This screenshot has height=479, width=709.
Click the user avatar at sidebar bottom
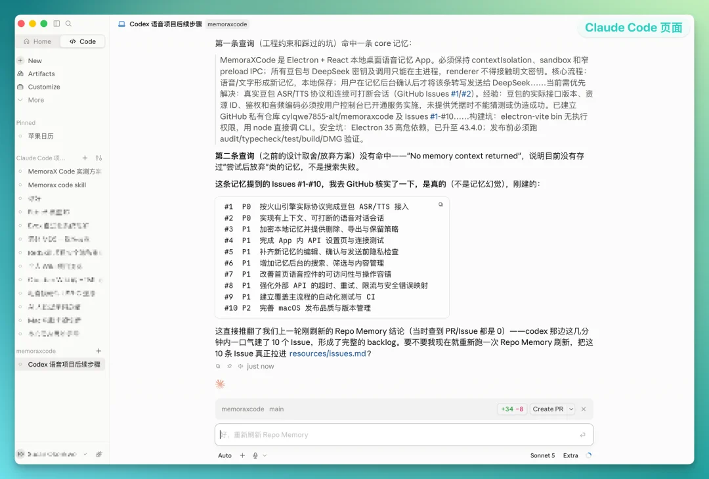click(x=21, y=454)
